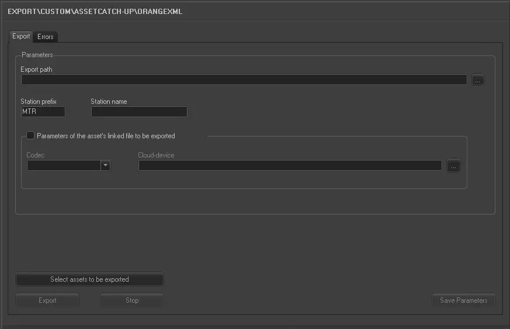
Task: Click the Cloud-device text field
Action: click(x=290, y=166)
